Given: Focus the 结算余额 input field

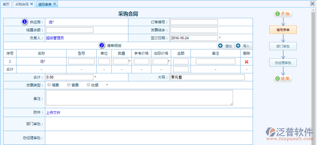Looking at the screenshot, I should coord(70,30).
